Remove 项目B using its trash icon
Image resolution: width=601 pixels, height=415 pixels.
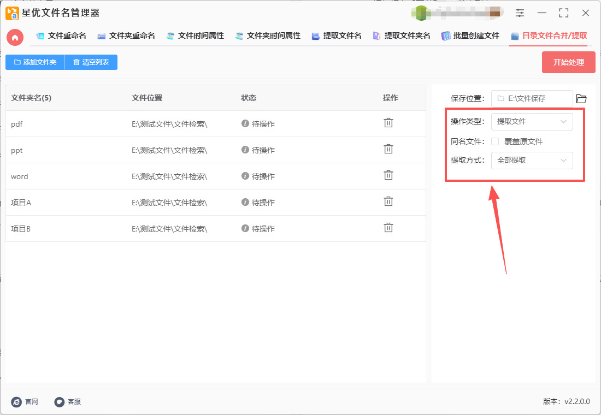pos(388,228)
